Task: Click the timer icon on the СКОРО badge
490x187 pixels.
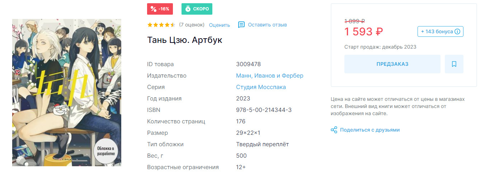Action: [x=188, y=9]
